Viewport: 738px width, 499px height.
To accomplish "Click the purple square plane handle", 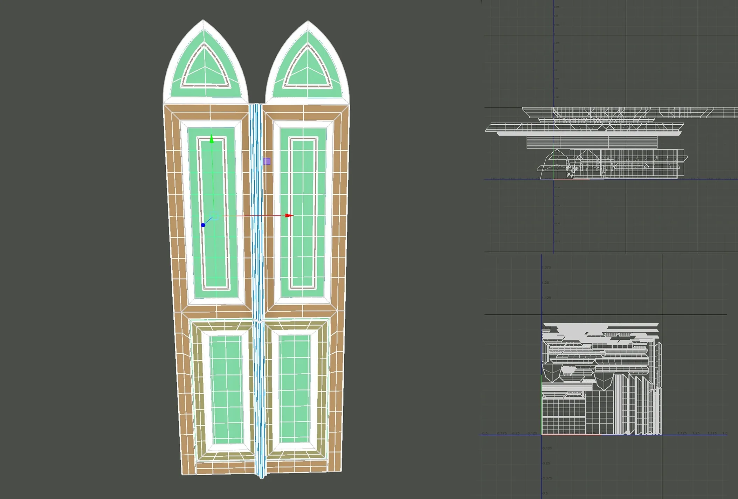I will point(267,161).
